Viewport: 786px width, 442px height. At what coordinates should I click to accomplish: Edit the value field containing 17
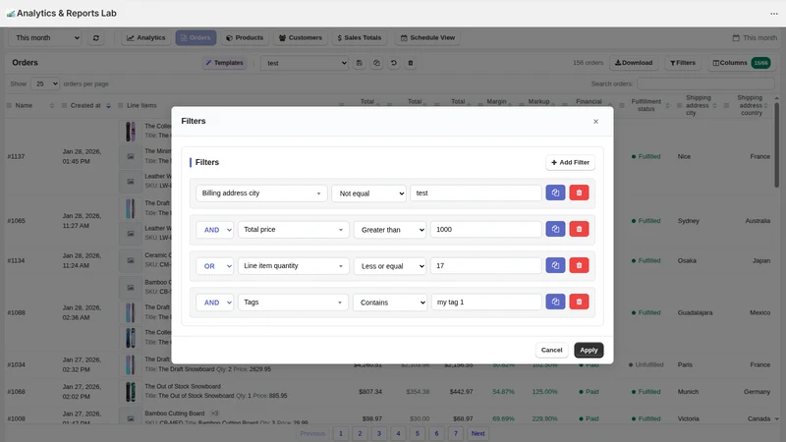click(485, 265)
